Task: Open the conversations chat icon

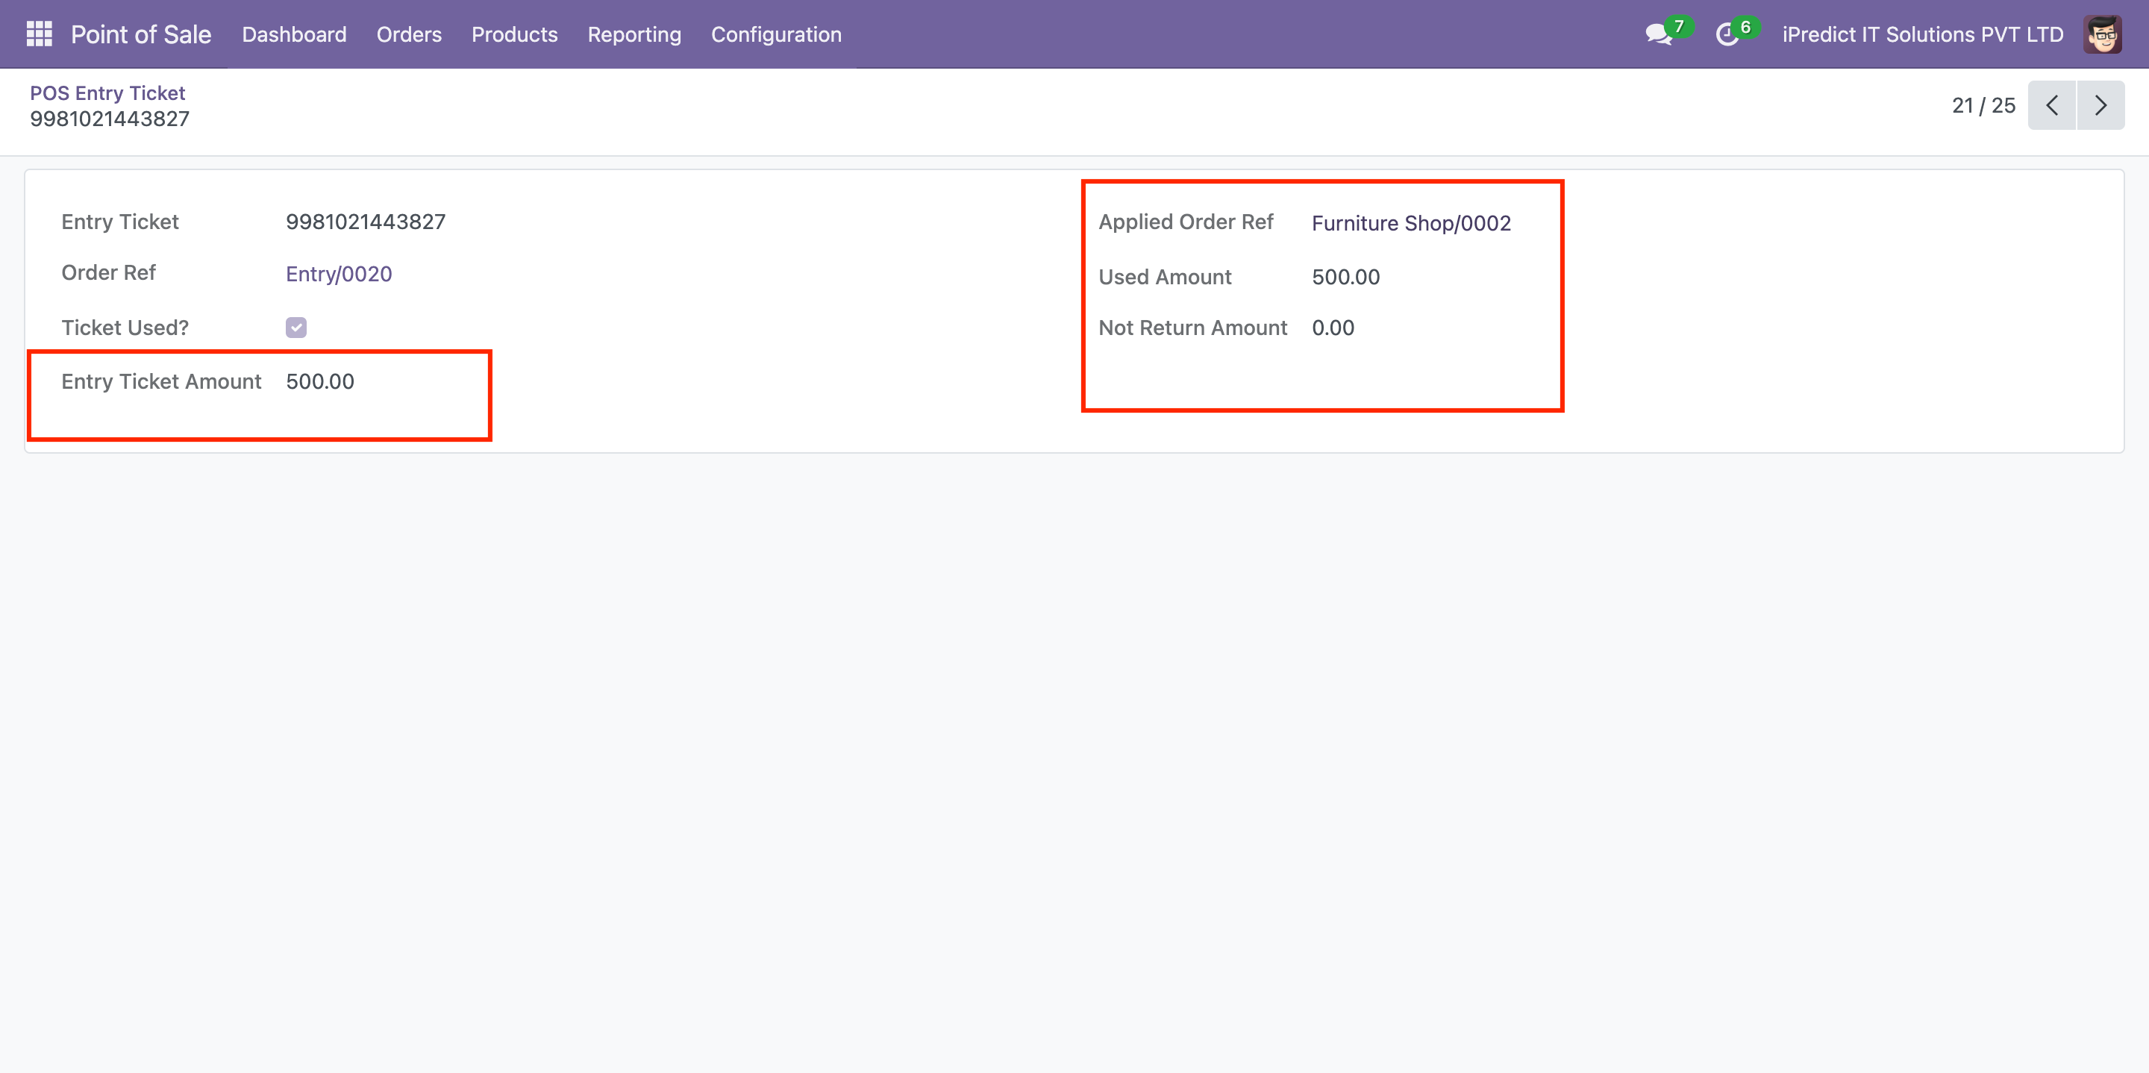Action: tap(1657, 34)
